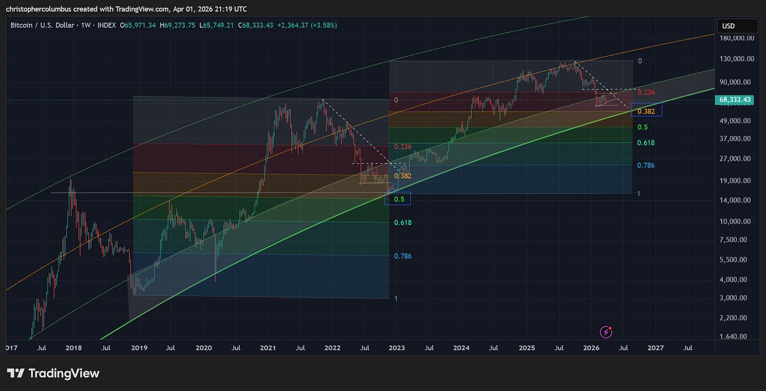Click the 0.382 Fibonacci label with blue box
766x391 pixels.
point(647,111)
